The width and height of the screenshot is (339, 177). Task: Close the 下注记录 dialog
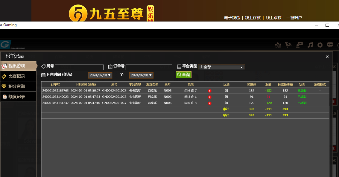(x=327, y=57)
